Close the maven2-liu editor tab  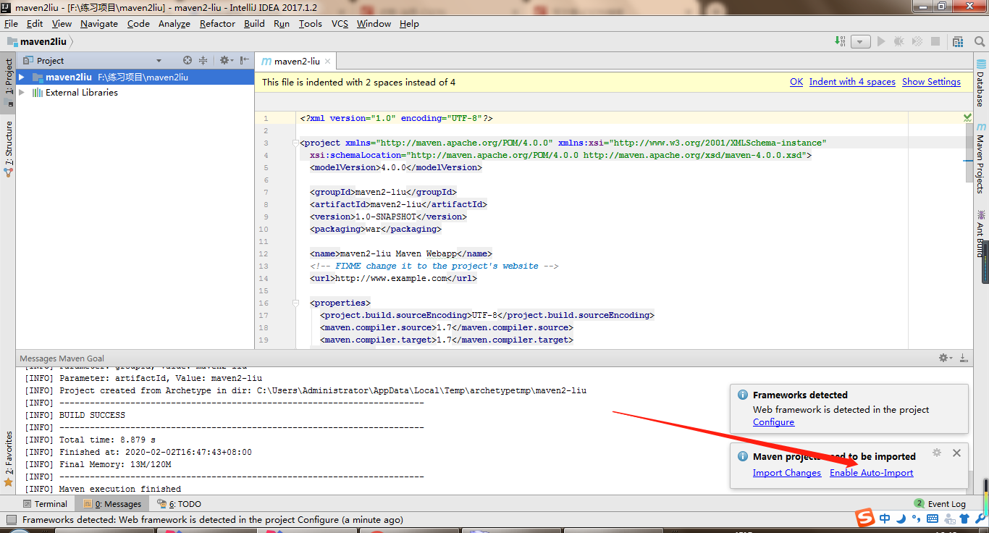coord(328,62)
